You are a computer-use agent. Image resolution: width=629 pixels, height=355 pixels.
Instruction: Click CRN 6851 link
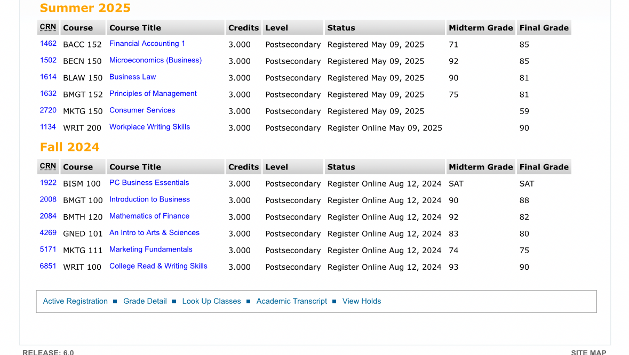pyautogui.click(x=48, y=266)
